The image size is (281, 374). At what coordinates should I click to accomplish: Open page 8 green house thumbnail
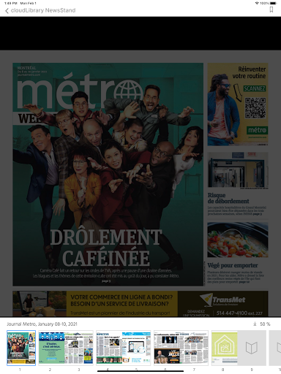(225, 348)
